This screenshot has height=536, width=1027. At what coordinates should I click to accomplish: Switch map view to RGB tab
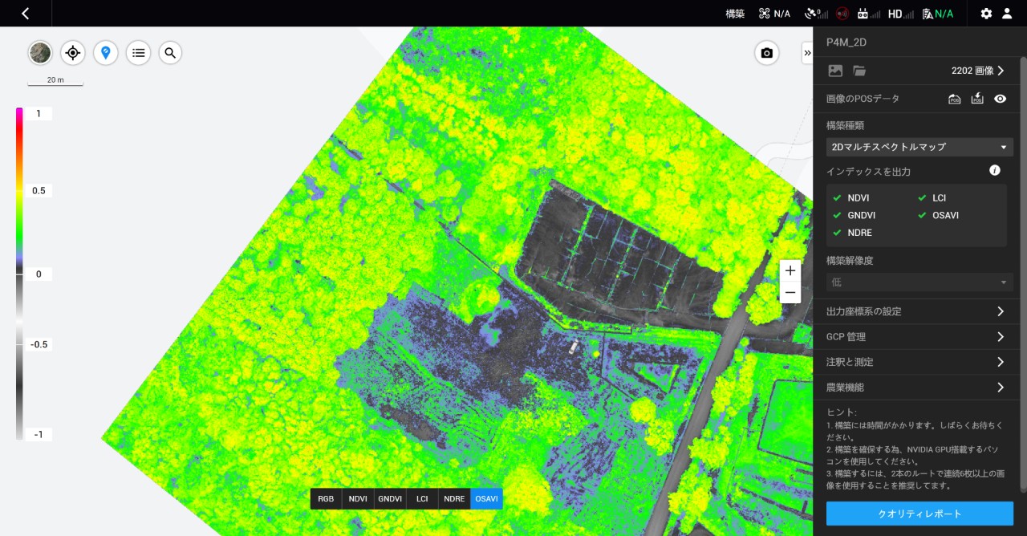[326, 499]
